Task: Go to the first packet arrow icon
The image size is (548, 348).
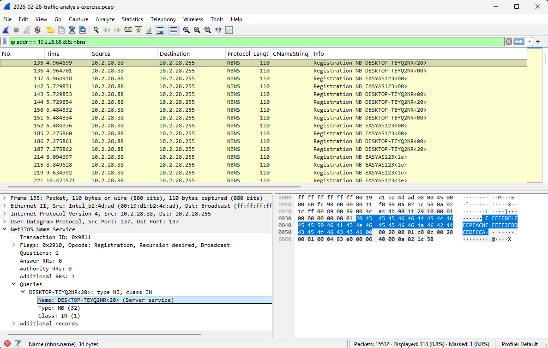Action: coord(139,30)
